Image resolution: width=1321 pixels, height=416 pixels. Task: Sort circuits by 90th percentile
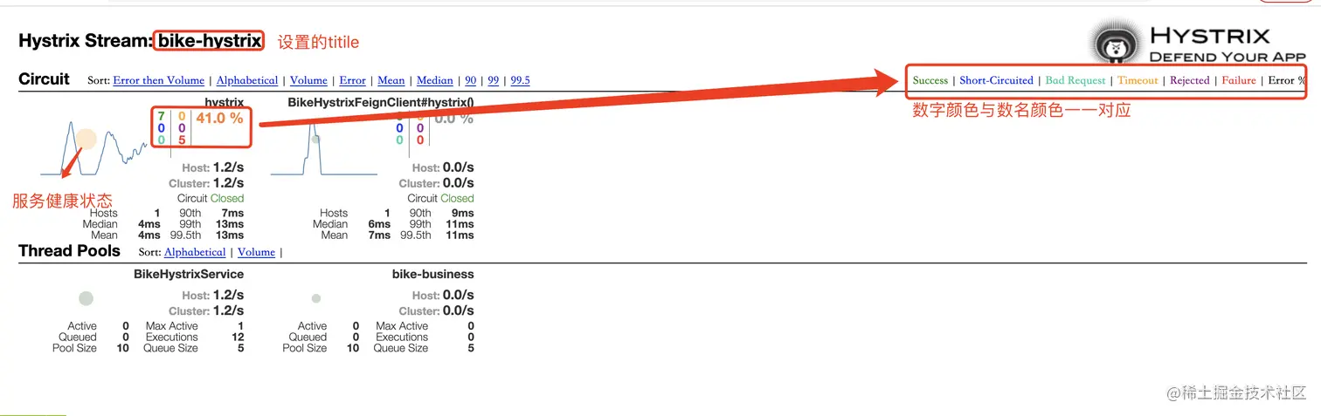click(471, 80)
